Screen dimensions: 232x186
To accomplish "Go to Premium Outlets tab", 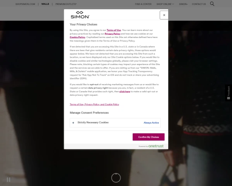I will (x=66, y=4).
